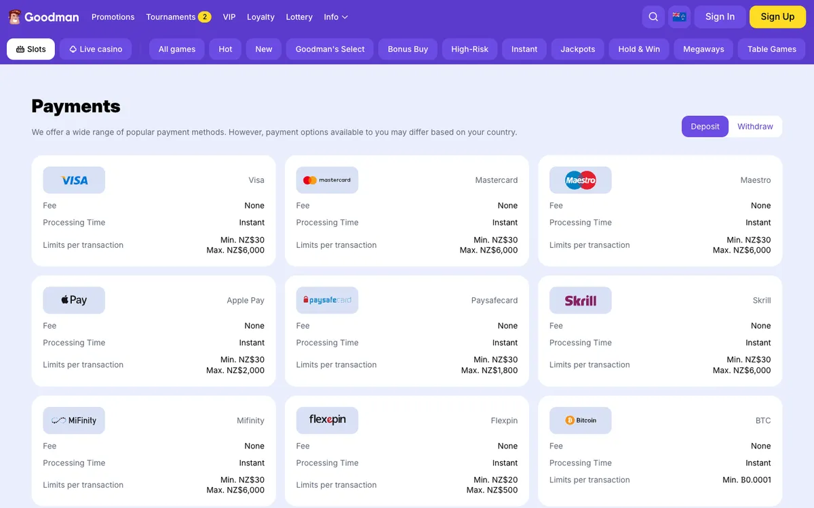Click the Bitcoin logo badge
Screen dimensions: 814x508
581,421
